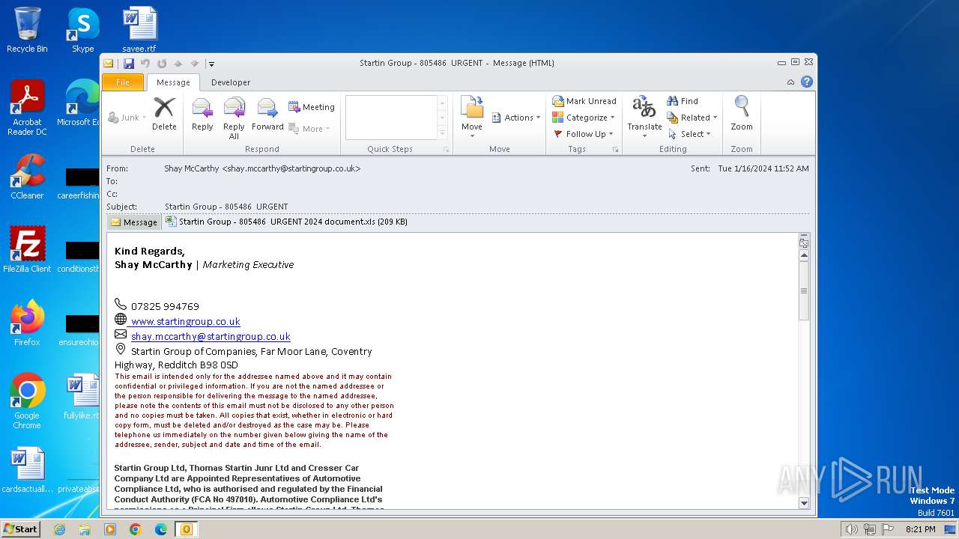
Task: Customize Quick Access Toolbar dropdown
Action: [211, 64]
